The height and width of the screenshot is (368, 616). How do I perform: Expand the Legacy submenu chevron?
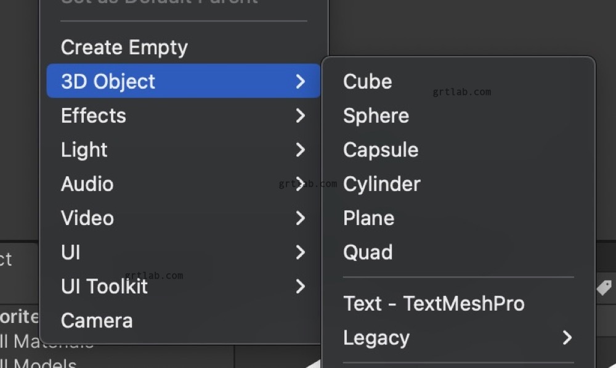click(567, 338)
